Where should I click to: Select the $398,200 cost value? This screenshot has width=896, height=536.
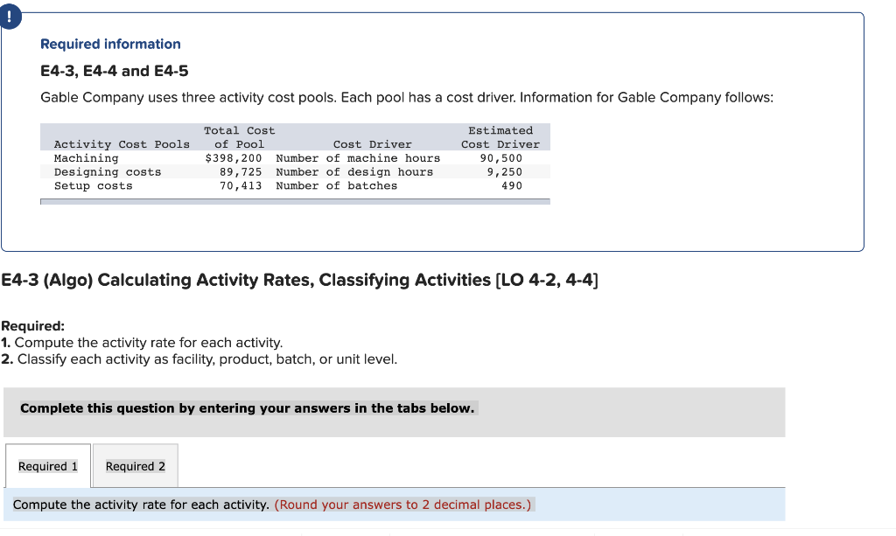(234, 158)
